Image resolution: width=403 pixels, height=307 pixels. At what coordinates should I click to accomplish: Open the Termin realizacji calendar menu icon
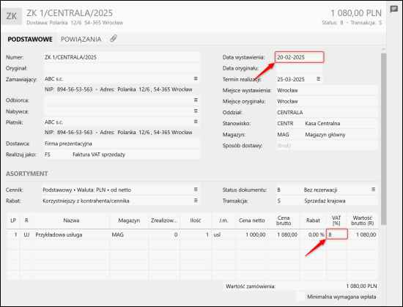[318, 79]
